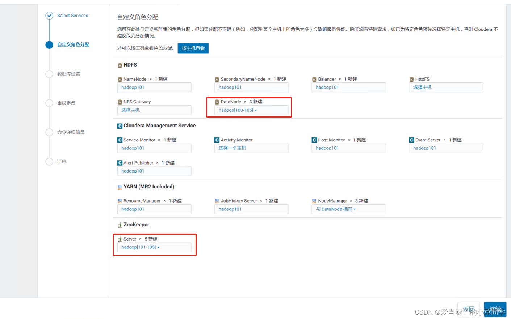Click the DataNode role icon
The height and width of the screenshot is (319, 511).
(217, 102)
